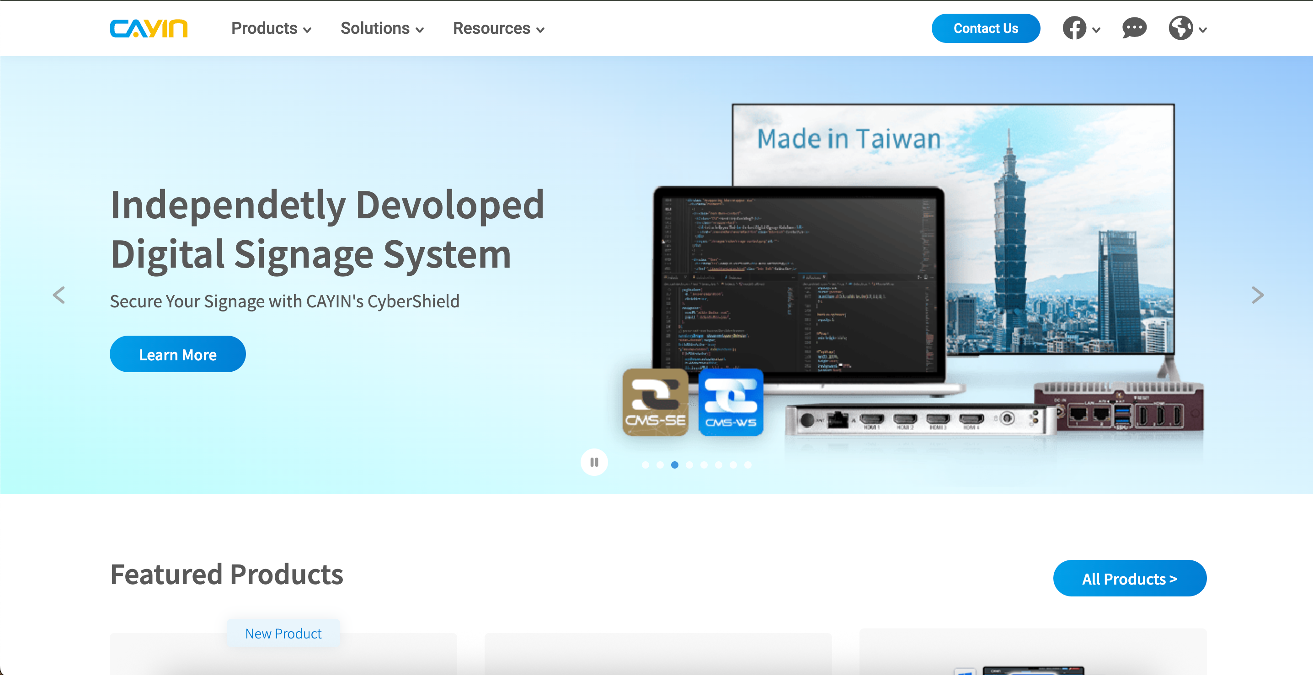1313x675 pixels.
Task: Expand the Resources menu
Action: 499,28
